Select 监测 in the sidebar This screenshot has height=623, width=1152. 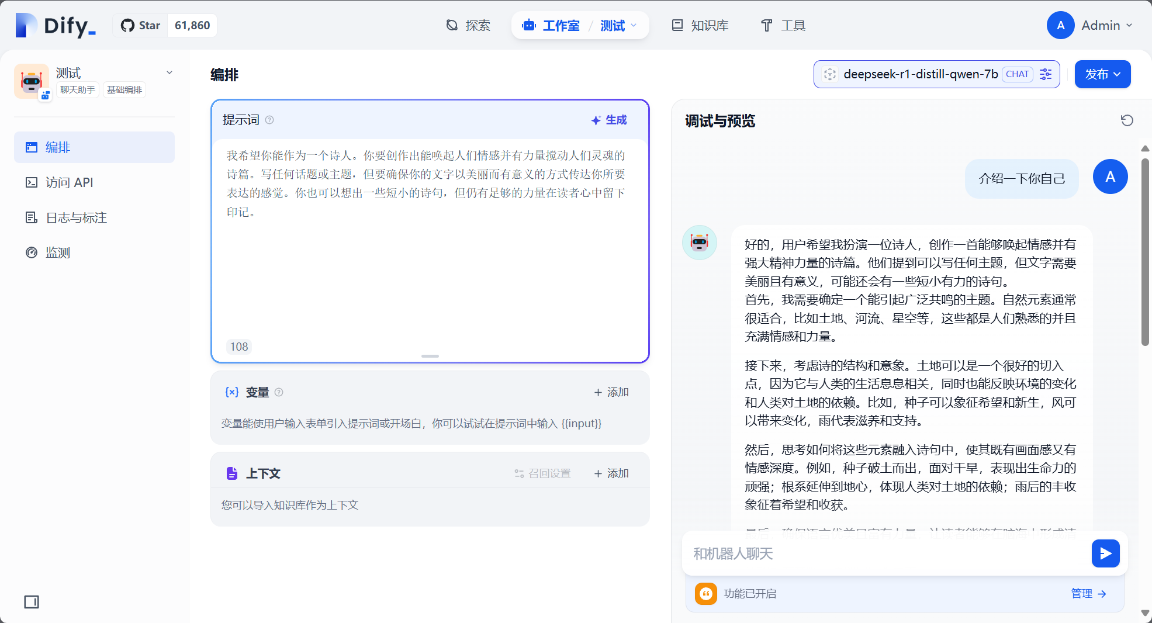[x=94, y=252]
